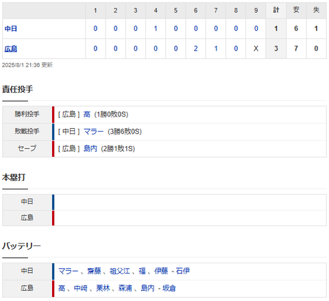329x301 pixels.
Task: Open 森浦 link in 広島 battery row
Action: pos(125,288)
